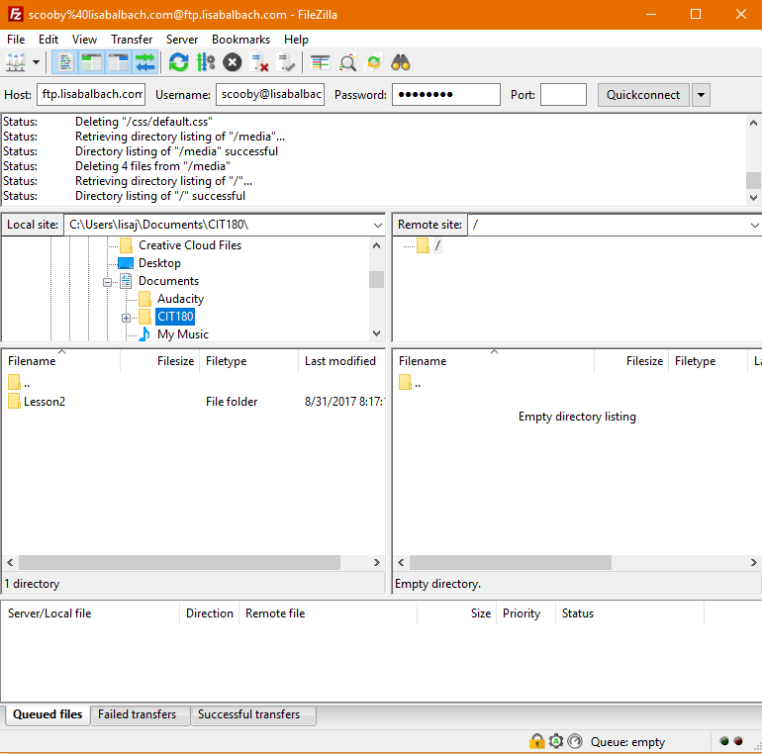Switch to the Failed transfers tab
This screenshot has height=754, width=762.
point(137,714)
